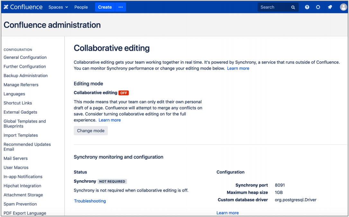Open General Configuration in sidebar
Viewport: 349px width, 217px height.
tap(25, 57)
